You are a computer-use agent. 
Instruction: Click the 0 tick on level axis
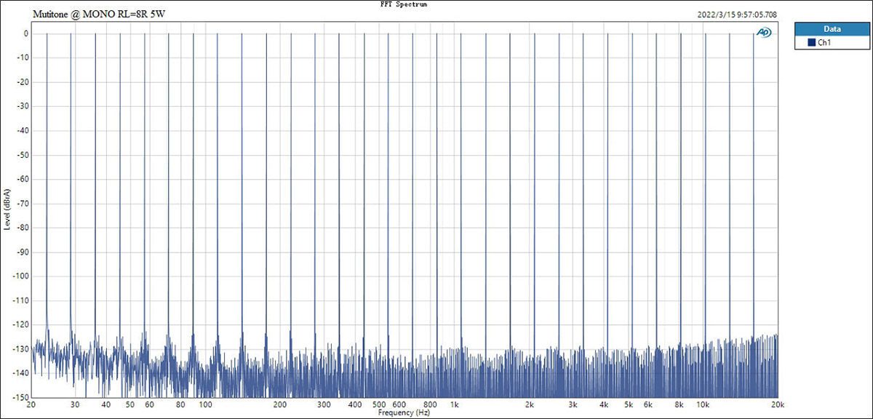coord(25,33)
